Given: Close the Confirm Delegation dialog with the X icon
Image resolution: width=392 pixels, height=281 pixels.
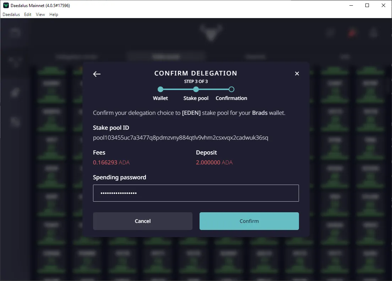Looking at the screenshot, I should 297,74.
